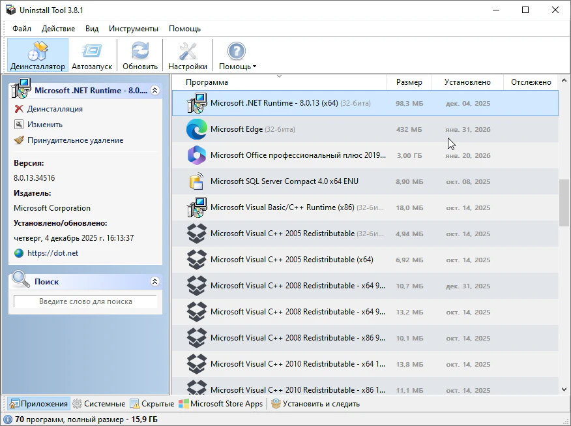Open the Помощь toolbar dropdown
Image resolution: width=571 pixels, height=426 pixels.
pos(237,55)
